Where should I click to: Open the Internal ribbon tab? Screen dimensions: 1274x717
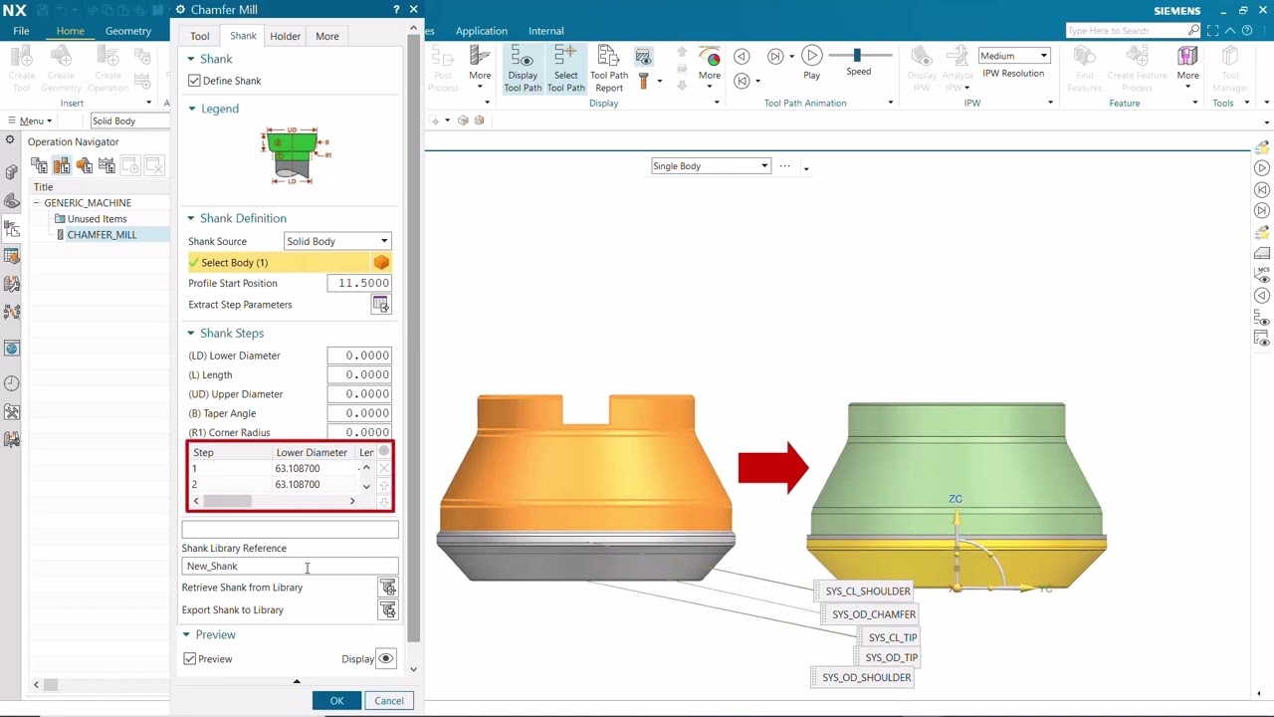545,31
